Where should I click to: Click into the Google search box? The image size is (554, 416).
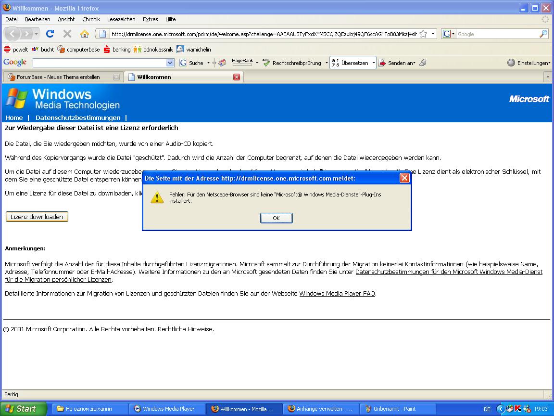[497, 34]
